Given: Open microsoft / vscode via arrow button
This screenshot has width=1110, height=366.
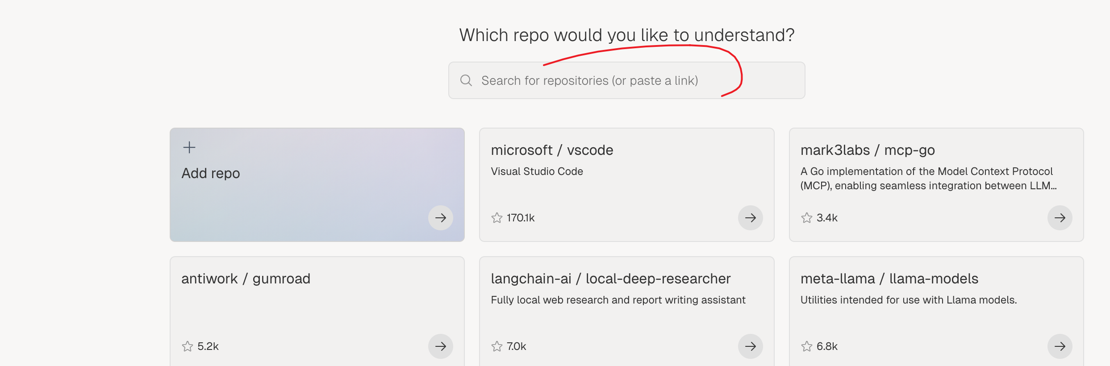Looking at the screenshot, I should (750, 218).
